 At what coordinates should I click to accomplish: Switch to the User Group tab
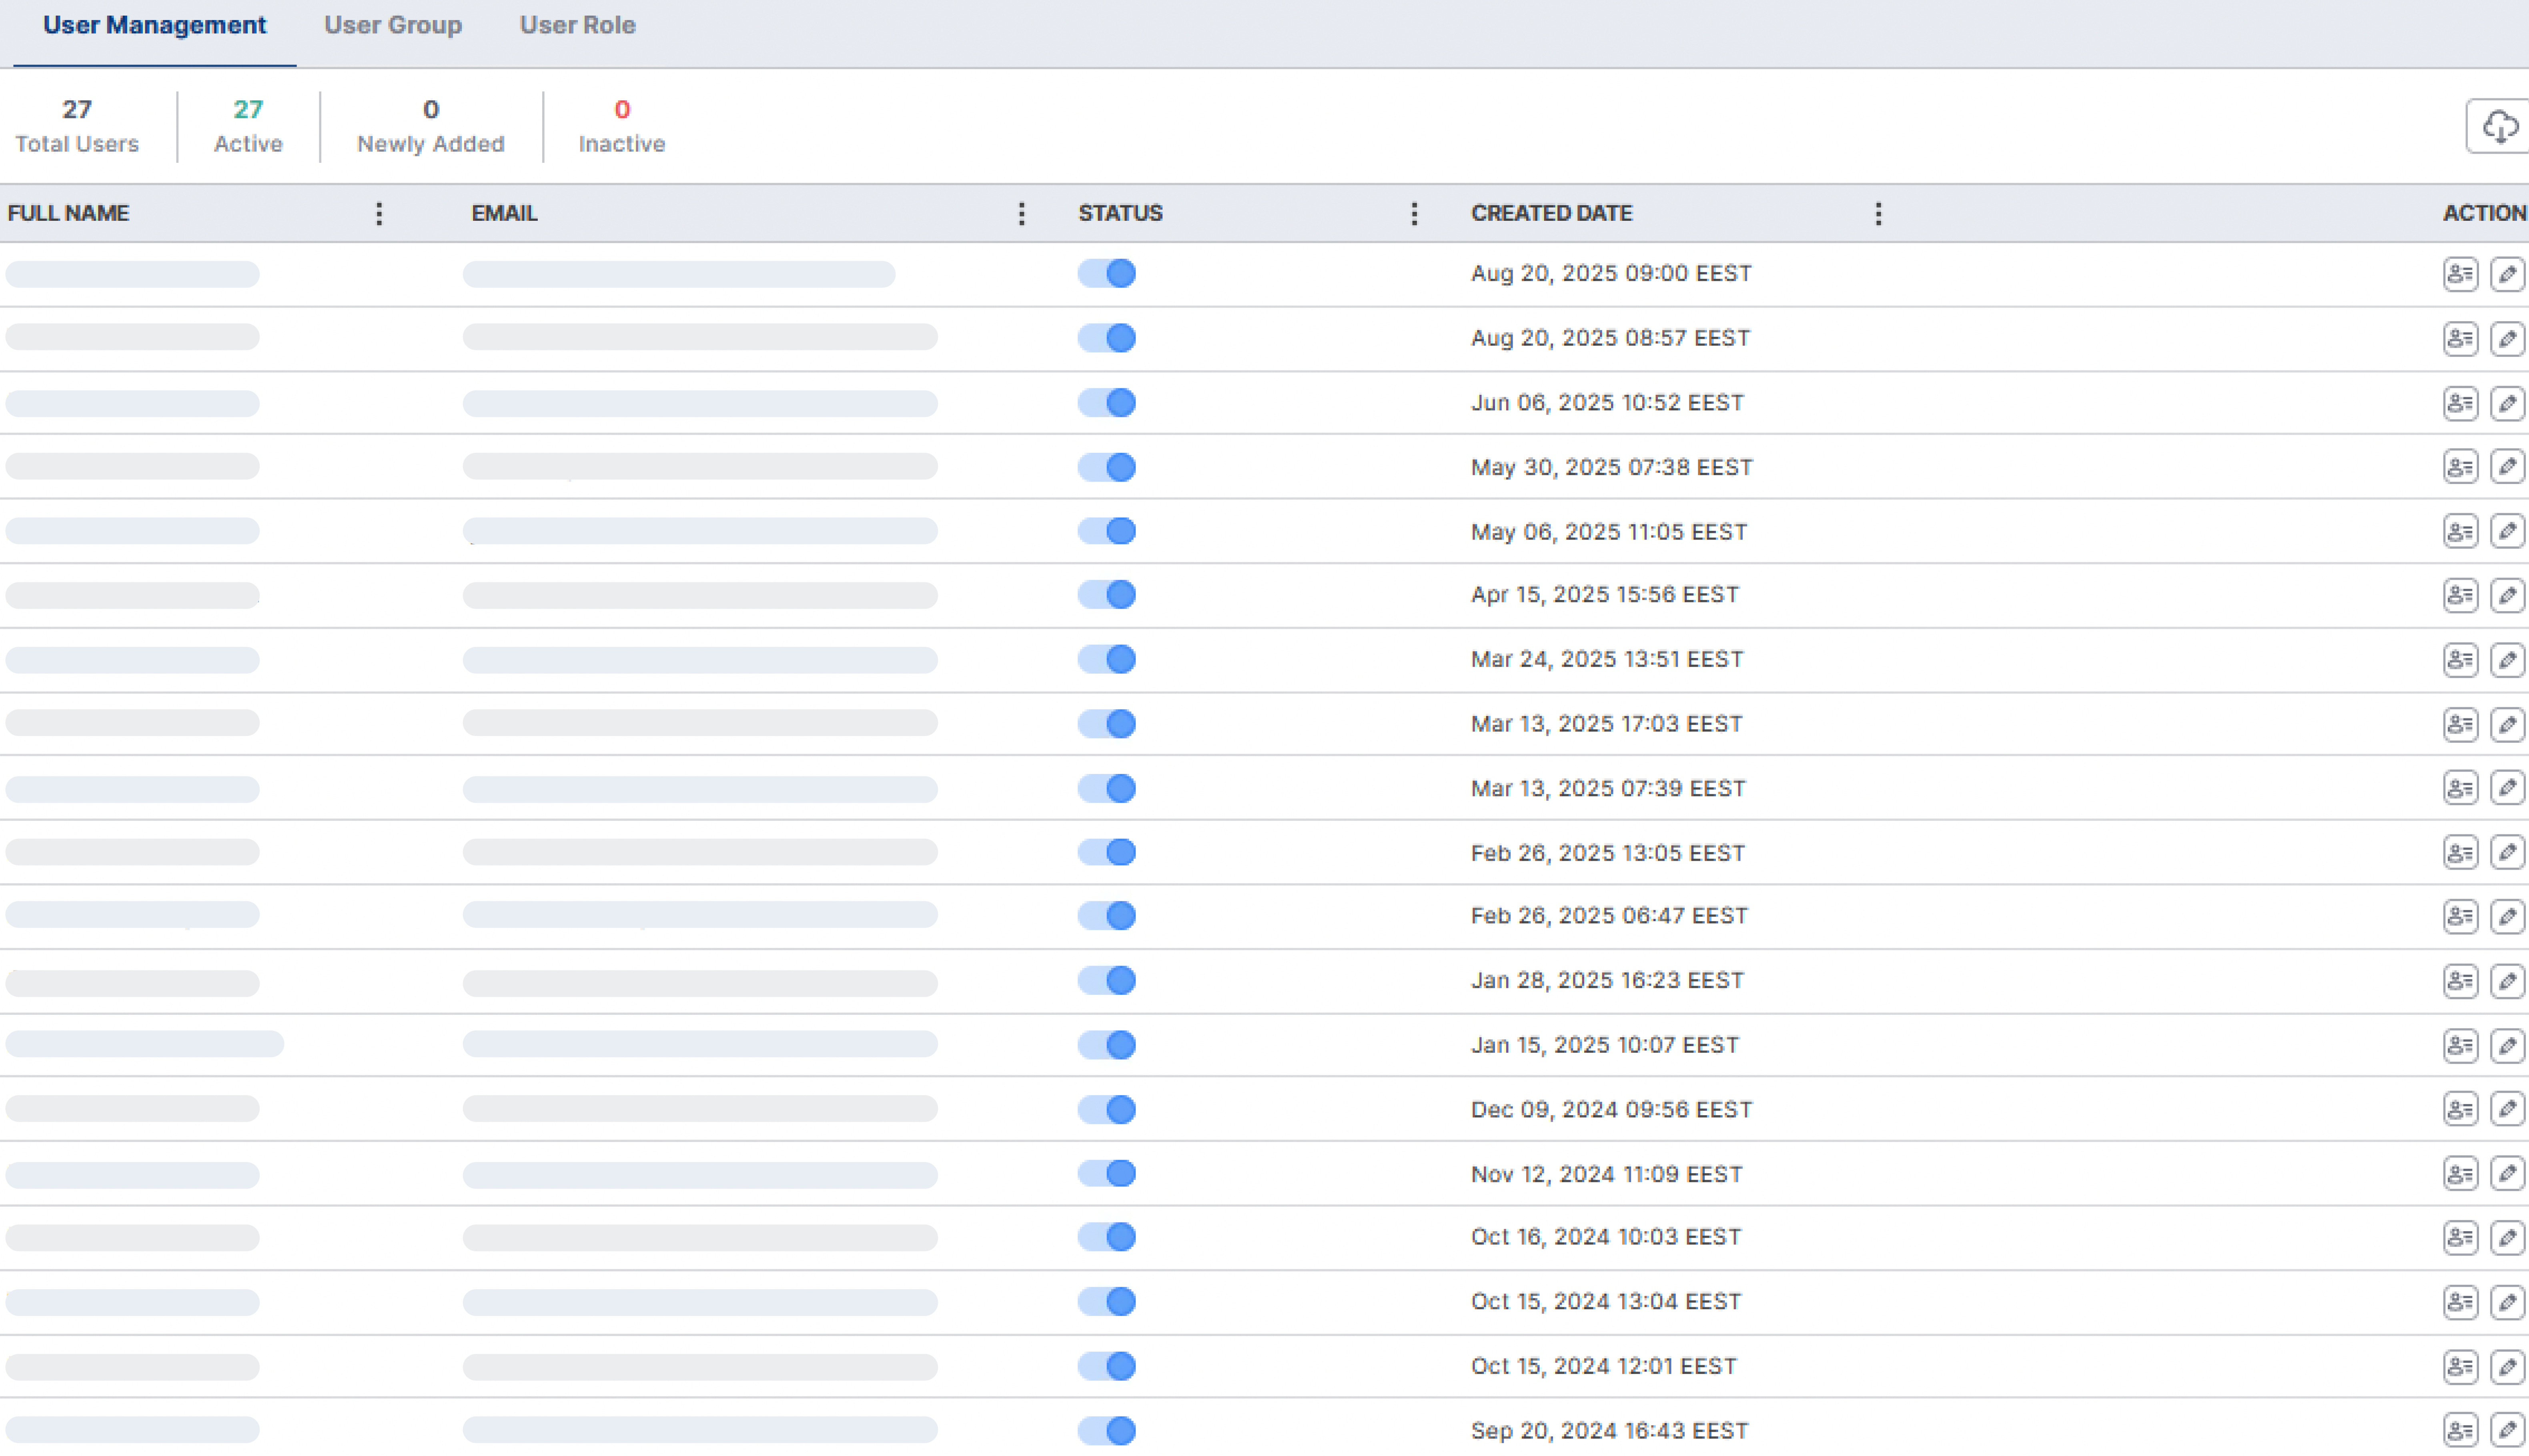point(392,25)
